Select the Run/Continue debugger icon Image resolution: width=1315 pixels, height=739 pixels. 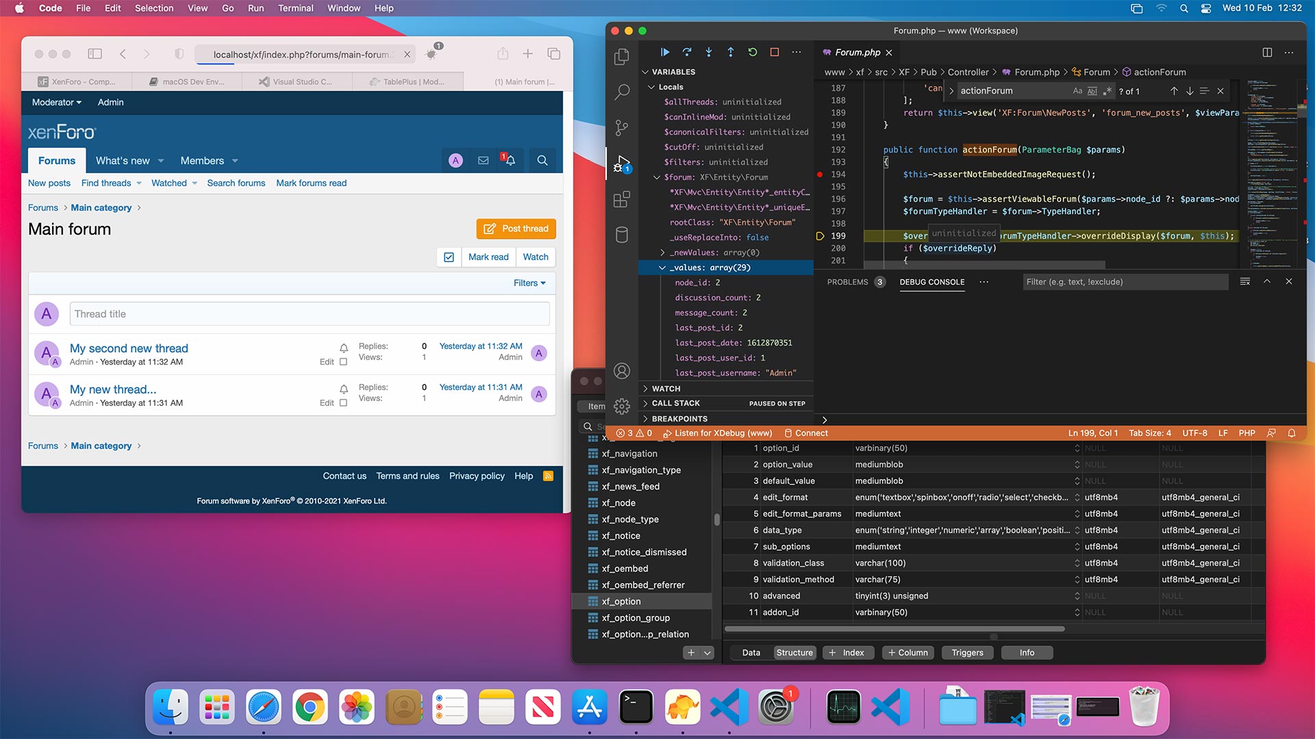tap(664, 52)
